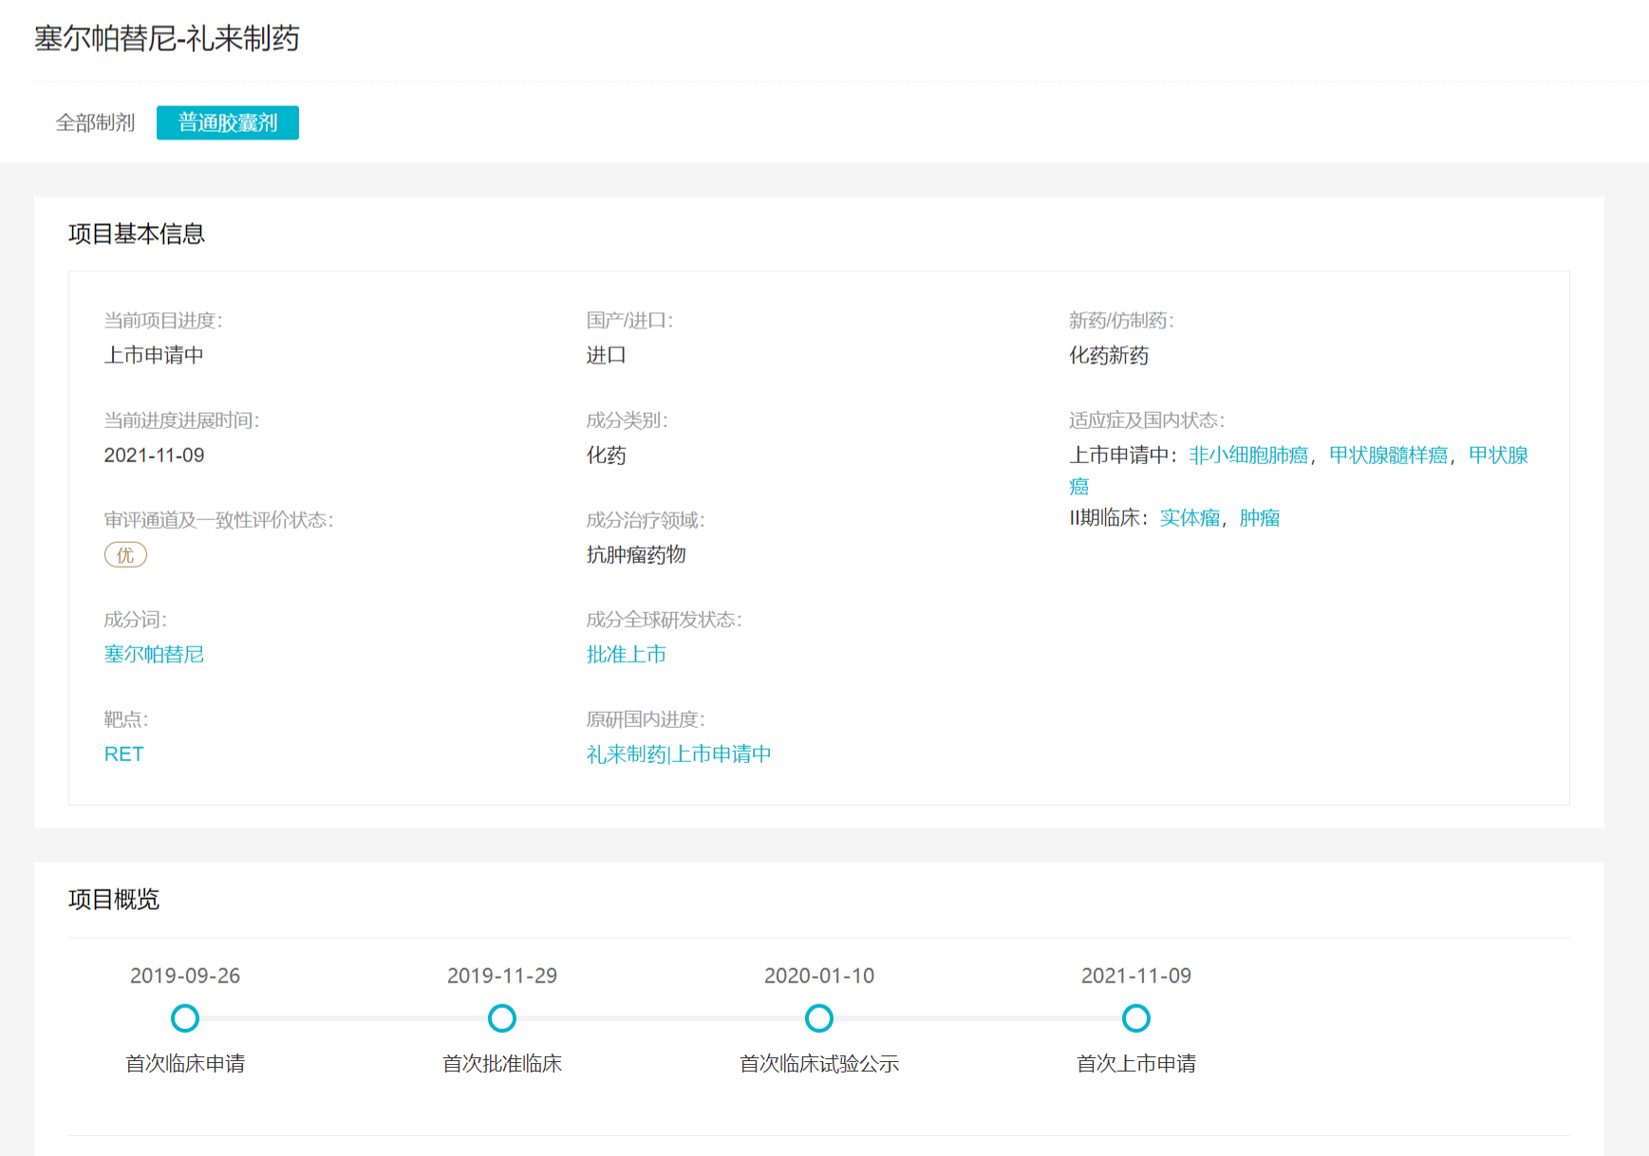Open 礼来制药|上市申请中 progress link
Screen dimensions: 1649x1156
click(x=678, y=754)
